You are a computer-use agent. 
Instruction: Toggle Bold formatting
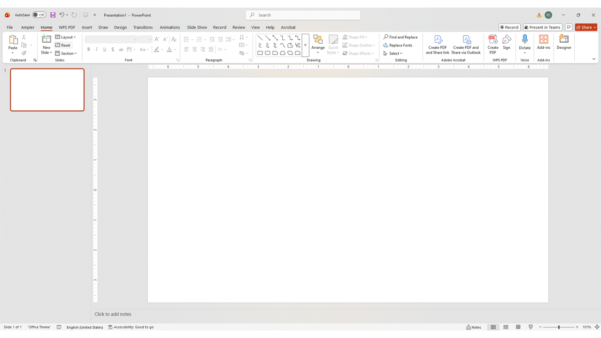click(x=89, y=49)
